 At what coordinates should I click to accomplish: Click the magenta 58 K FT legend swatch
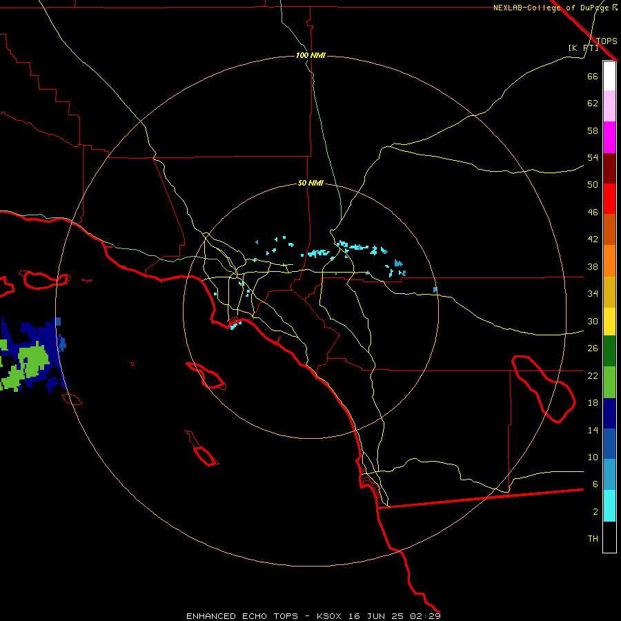609,137
